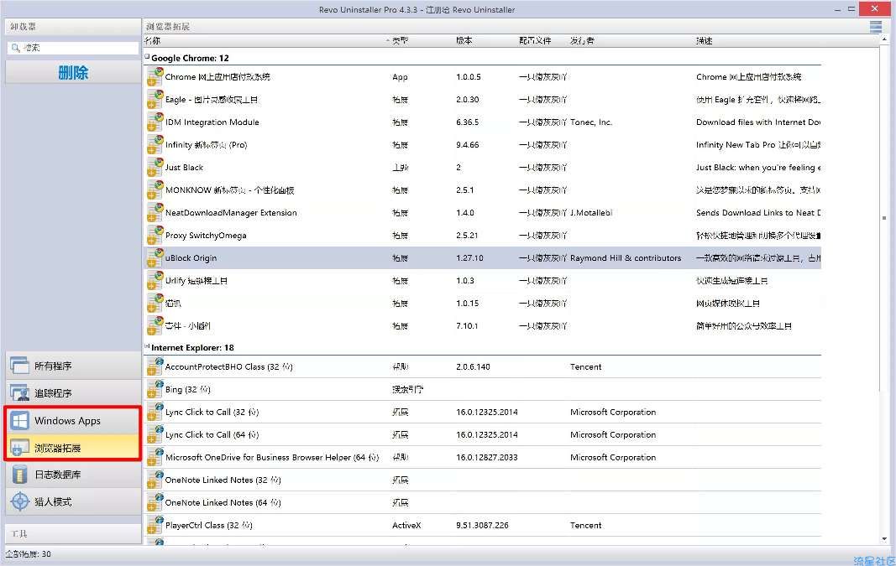The height and width of the screenshot is (566, 896).
Task: Click version 1.27.10 in the uBlock Origin row
Action: coord(469,258)
